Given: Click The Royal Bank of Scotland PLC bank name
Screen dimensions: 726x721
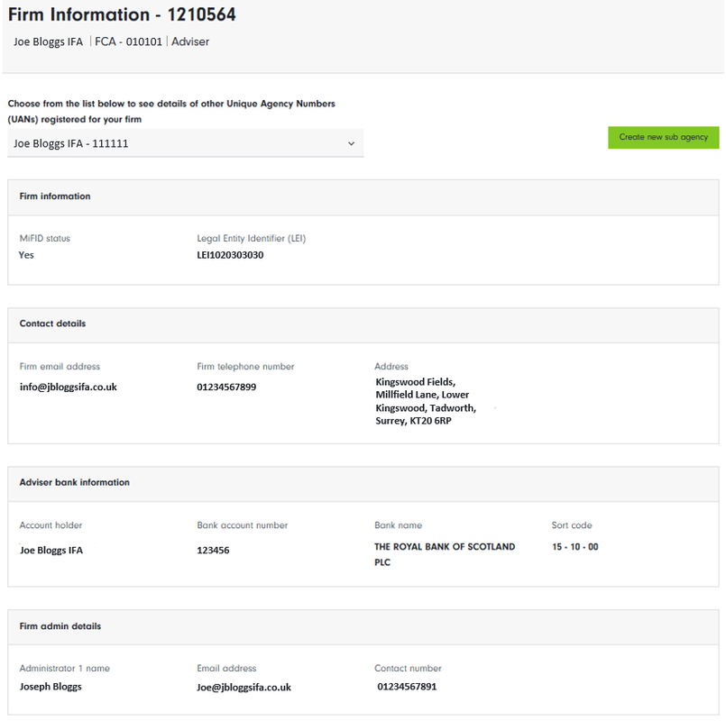Looking at the screenshot, I should point(445,553).
